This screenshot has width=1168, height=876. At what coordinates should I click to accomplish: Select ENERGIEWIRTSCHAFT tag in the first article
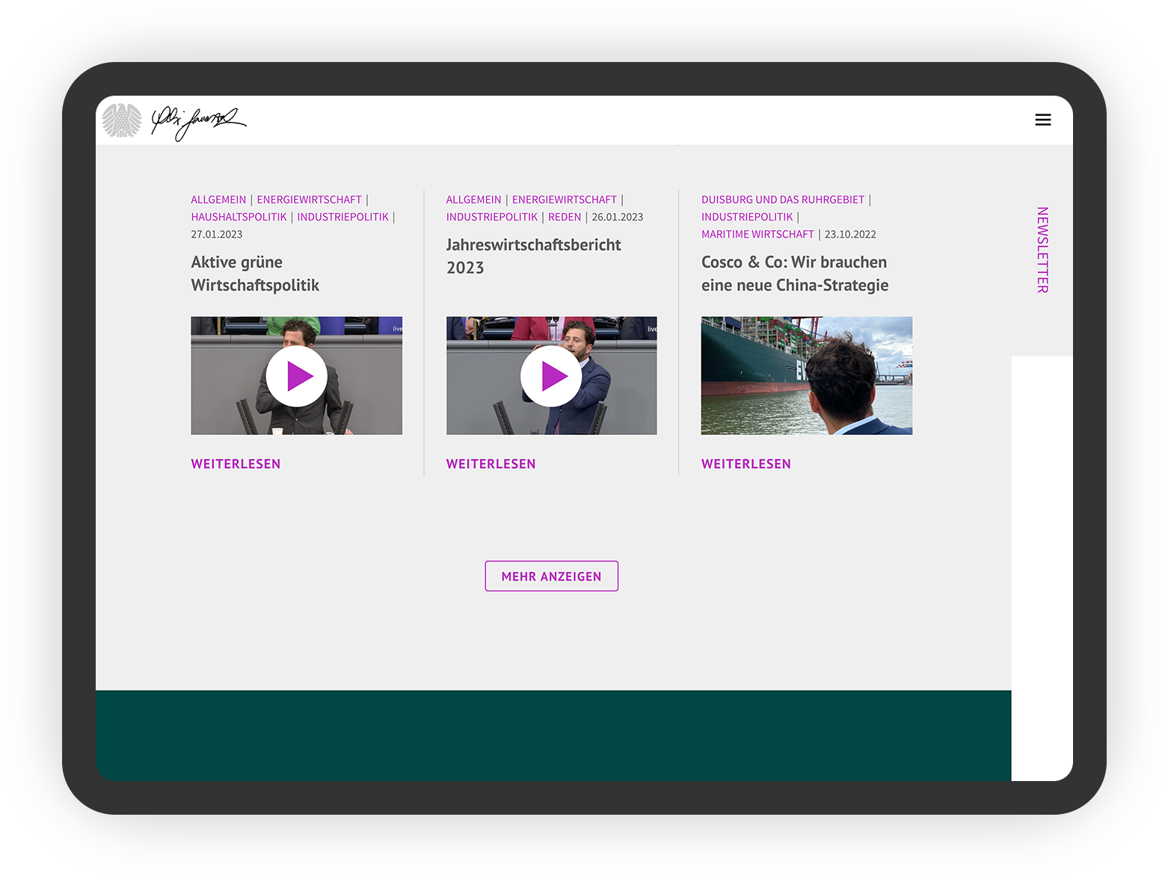click(x=309, y=200)
